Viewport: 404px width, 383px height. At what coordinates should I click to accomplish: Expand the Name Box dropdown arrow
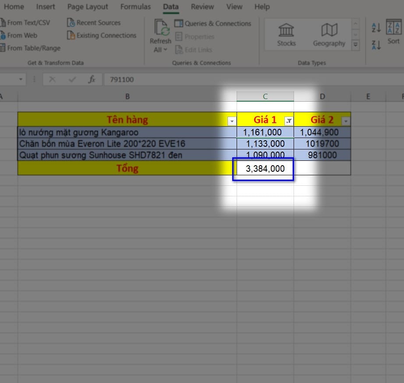(21, 79)
